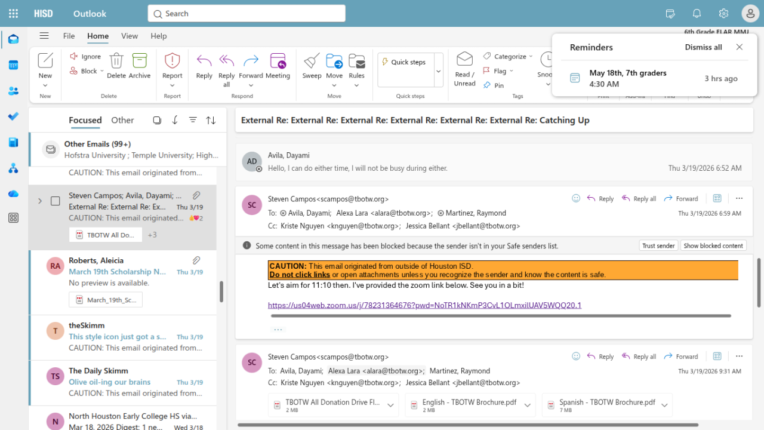The width and height of the screenshot is (764, 430).
Task: Open the File menu tab
Action: point(69,36)
